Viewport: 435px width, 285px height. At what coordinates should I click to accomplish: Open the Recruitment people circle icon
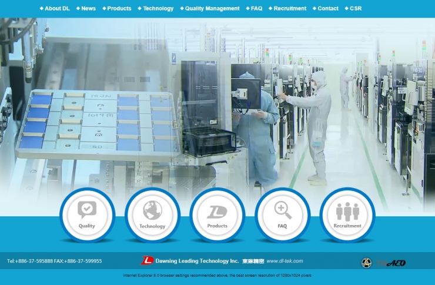click(347, 215)
